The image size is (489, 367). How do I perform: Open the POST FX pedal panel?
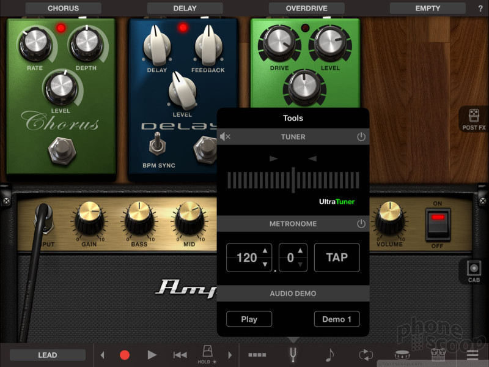tap(474, 119)
